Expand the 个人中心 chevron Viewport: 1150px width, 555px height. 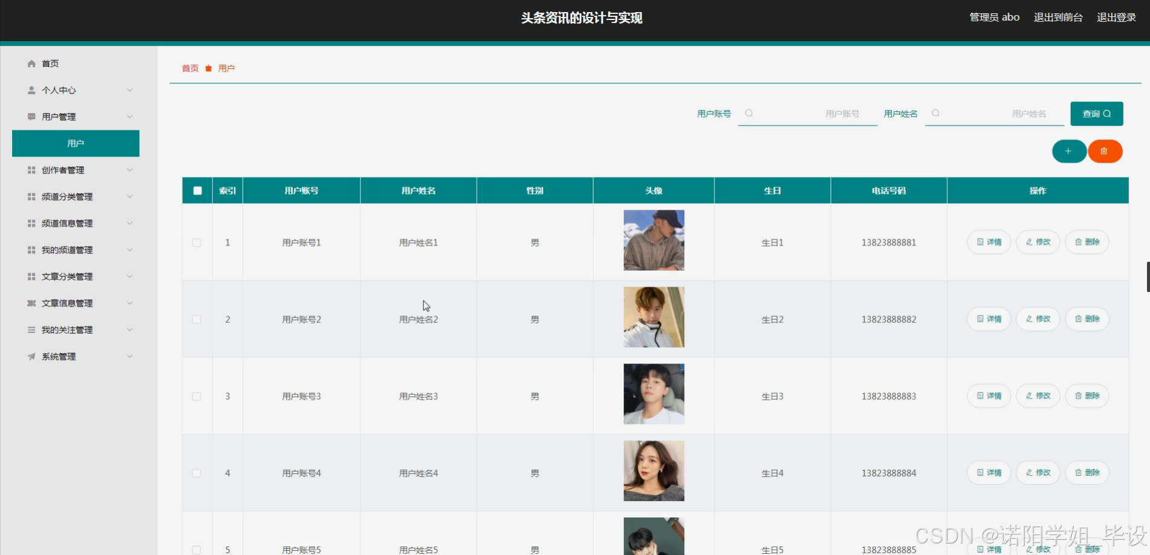click(x=129, y=90)
